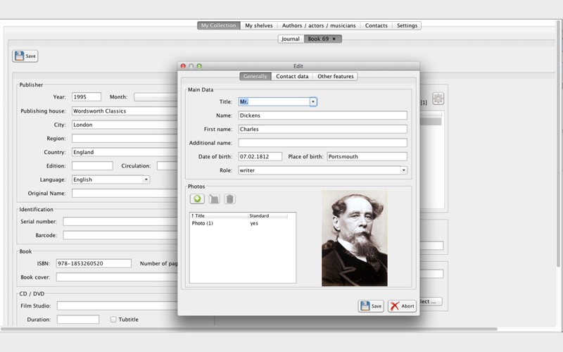Go to Authors / actors / musicians tab

coord(319,25)
